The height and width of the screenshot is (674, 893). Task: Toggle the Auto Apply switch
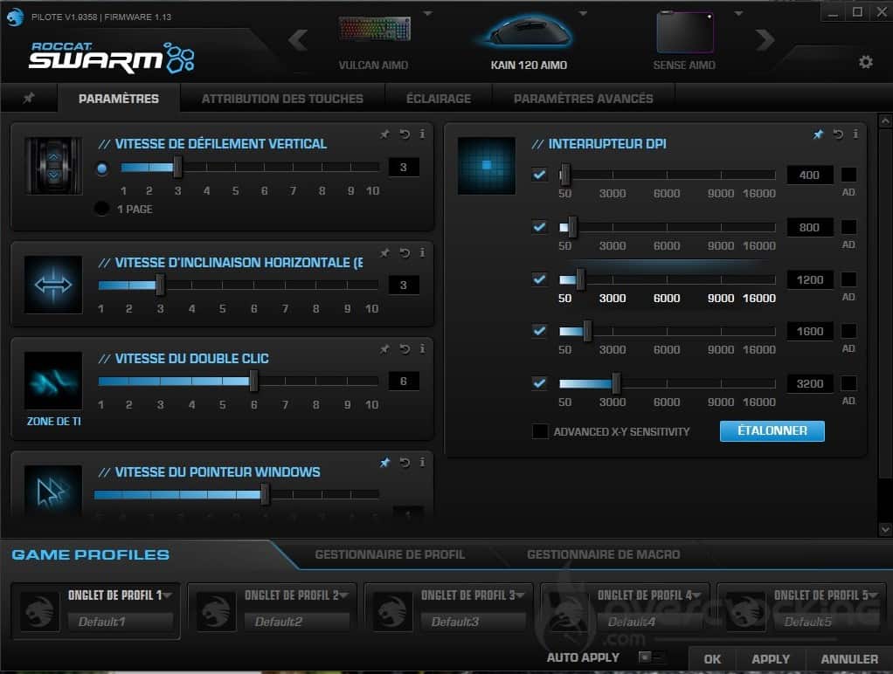click(x=651, y=657)
